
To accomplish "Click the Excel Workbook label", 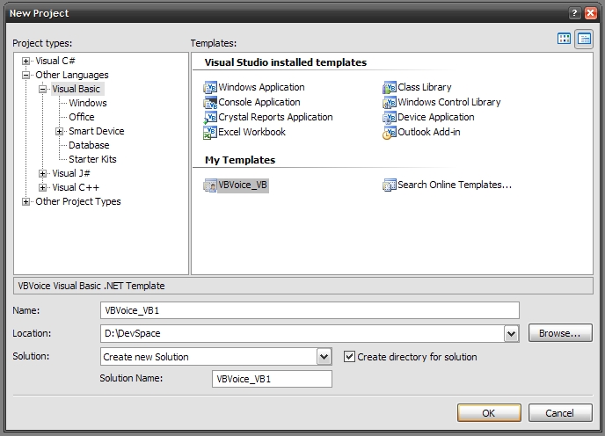I will (x=251, y=132).
